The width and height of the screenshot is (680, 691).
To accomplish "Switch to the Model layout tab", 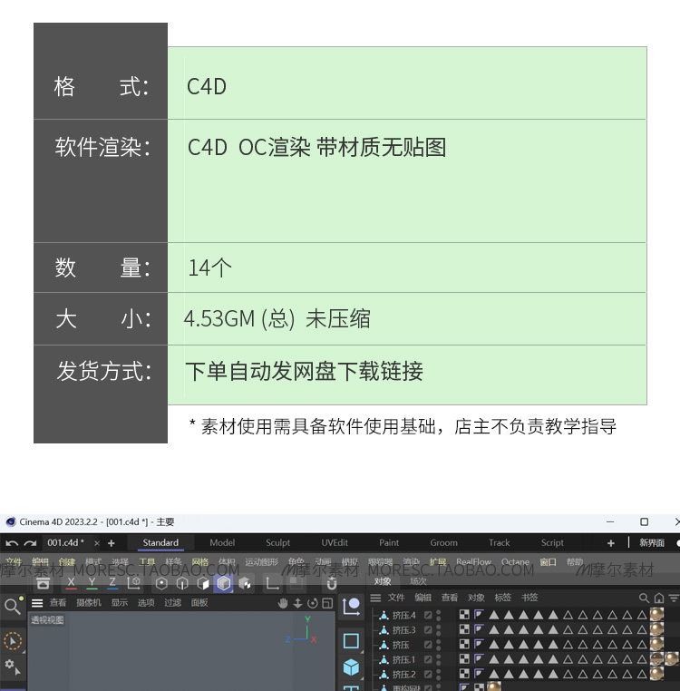I will (x=222, y=543).
